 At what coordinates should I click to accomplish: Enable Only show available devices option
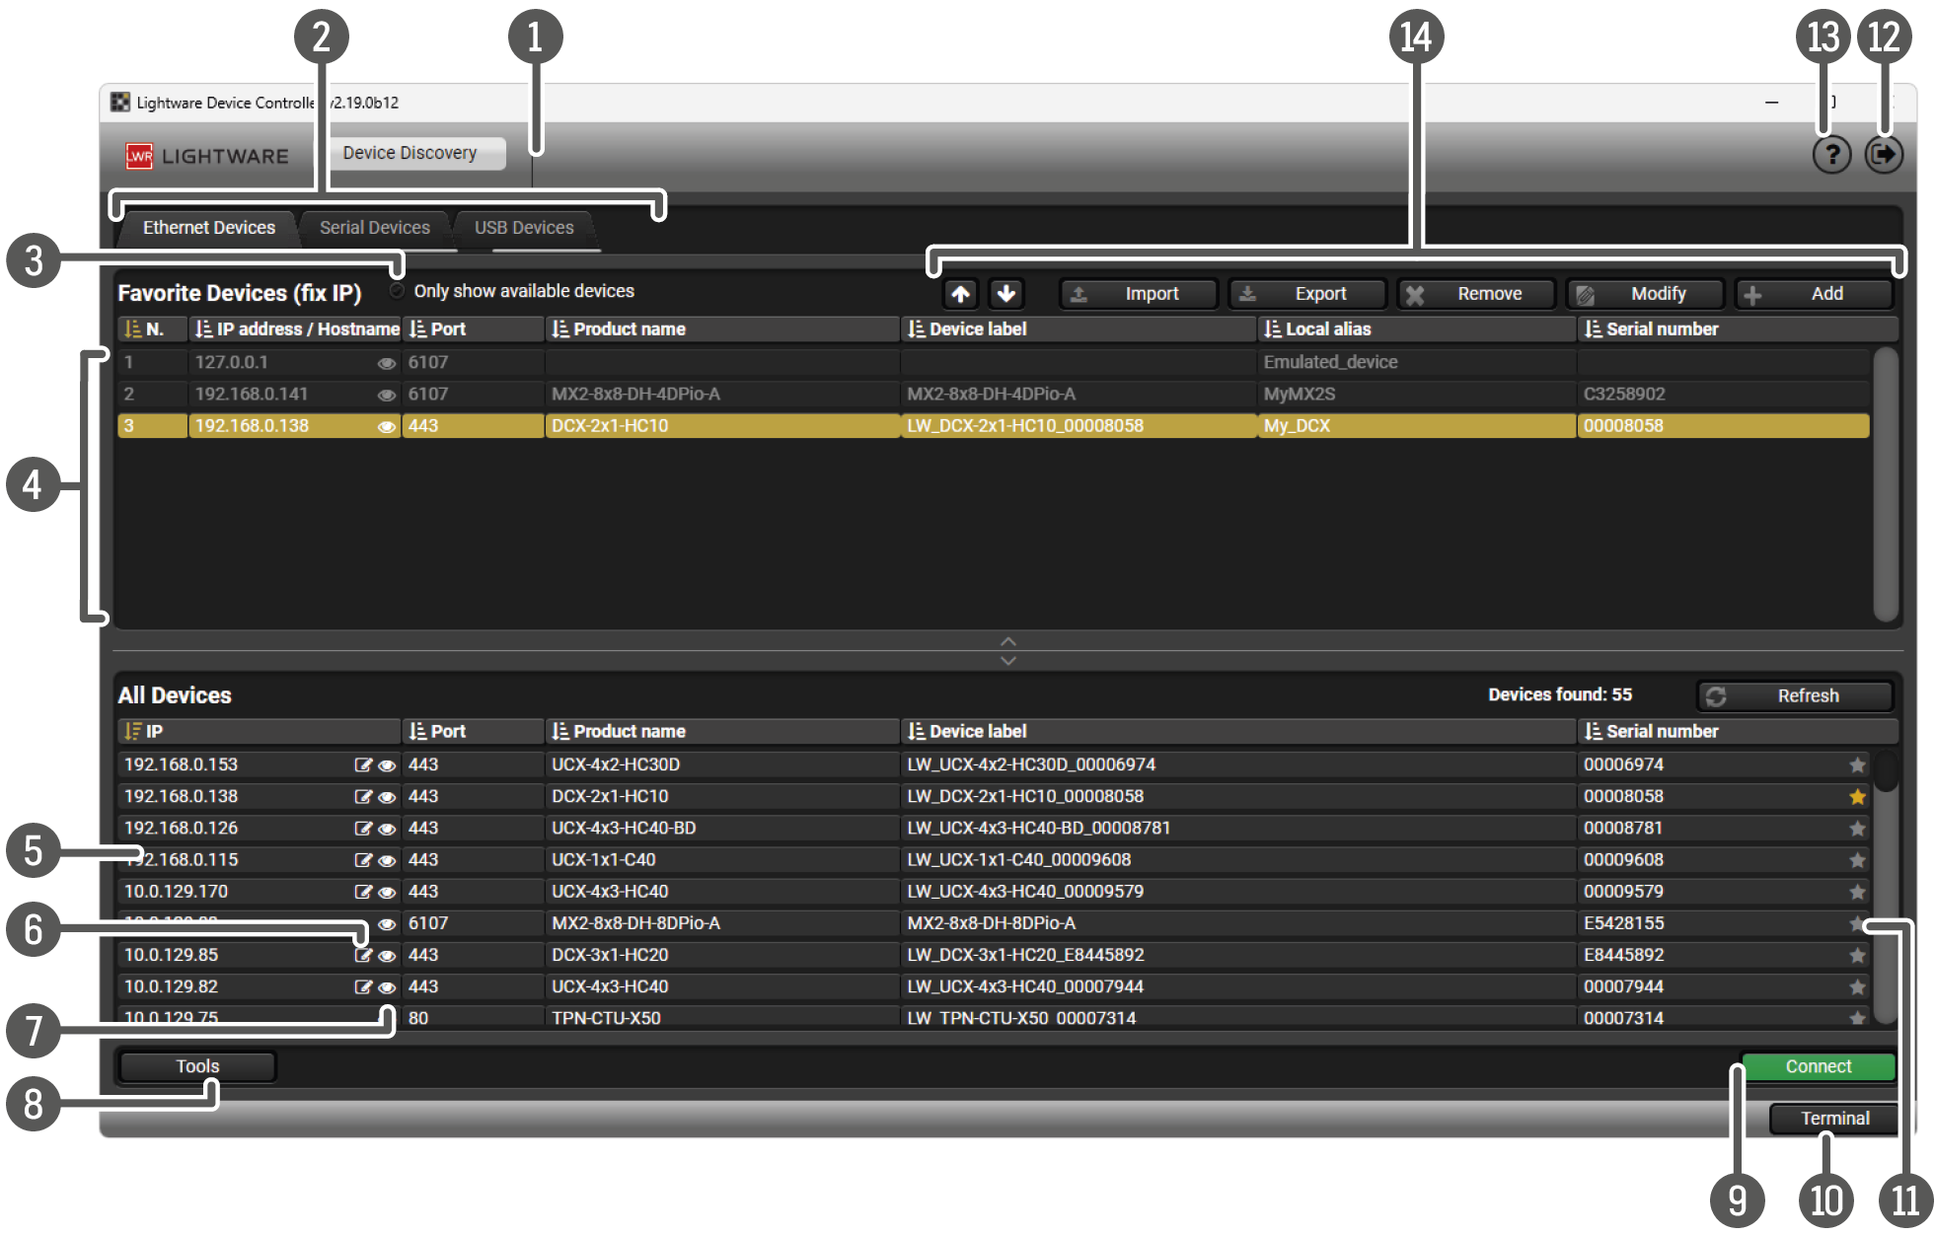tap(398, 291)
